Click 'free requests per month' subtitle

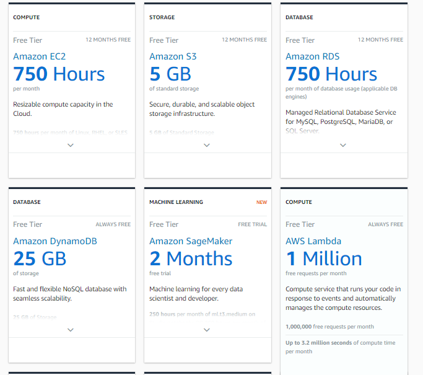pos(316,273)
